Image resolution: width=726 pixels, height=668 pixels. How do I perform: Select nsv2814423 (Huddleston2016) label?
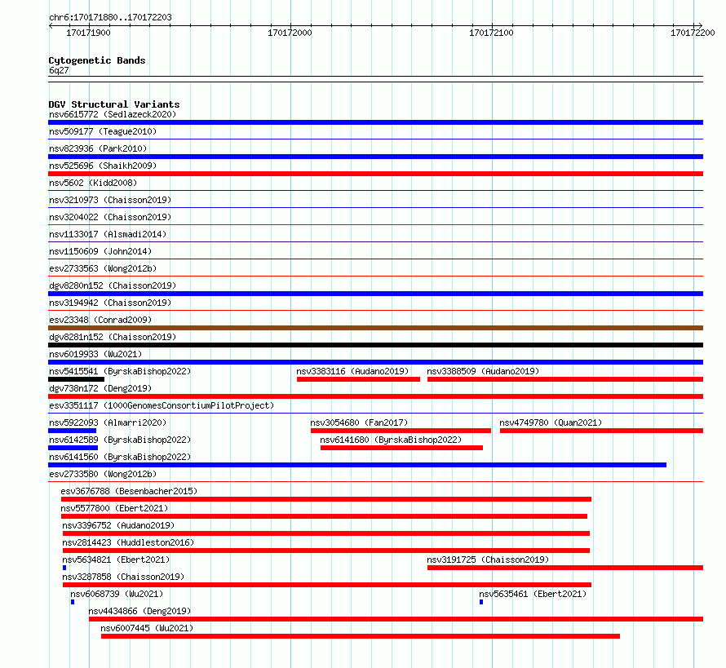click(x=128, y=542)
